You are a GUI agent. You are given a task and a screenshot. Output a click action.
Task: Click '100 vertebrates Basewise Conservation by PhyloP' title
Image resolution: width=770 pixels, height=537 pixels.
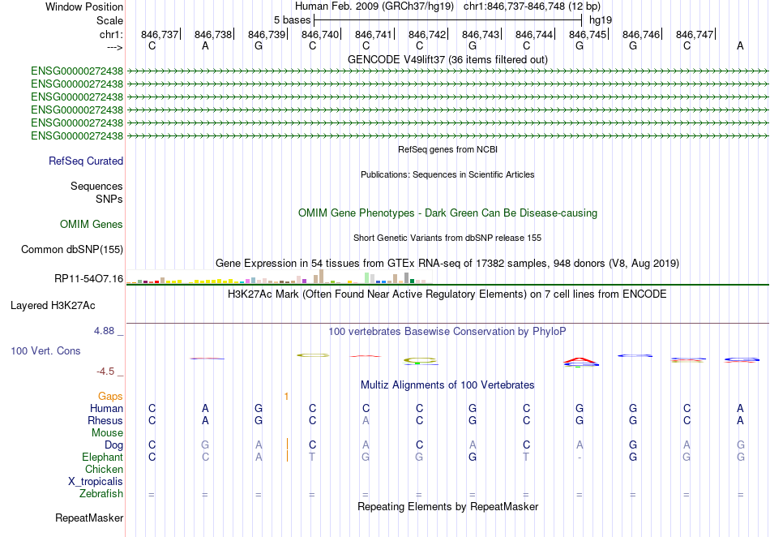coord(447,332)
